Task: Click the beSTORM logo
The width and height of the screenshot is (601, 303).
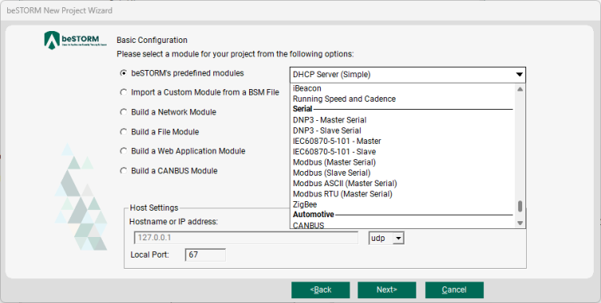Action: coord(76,41)
